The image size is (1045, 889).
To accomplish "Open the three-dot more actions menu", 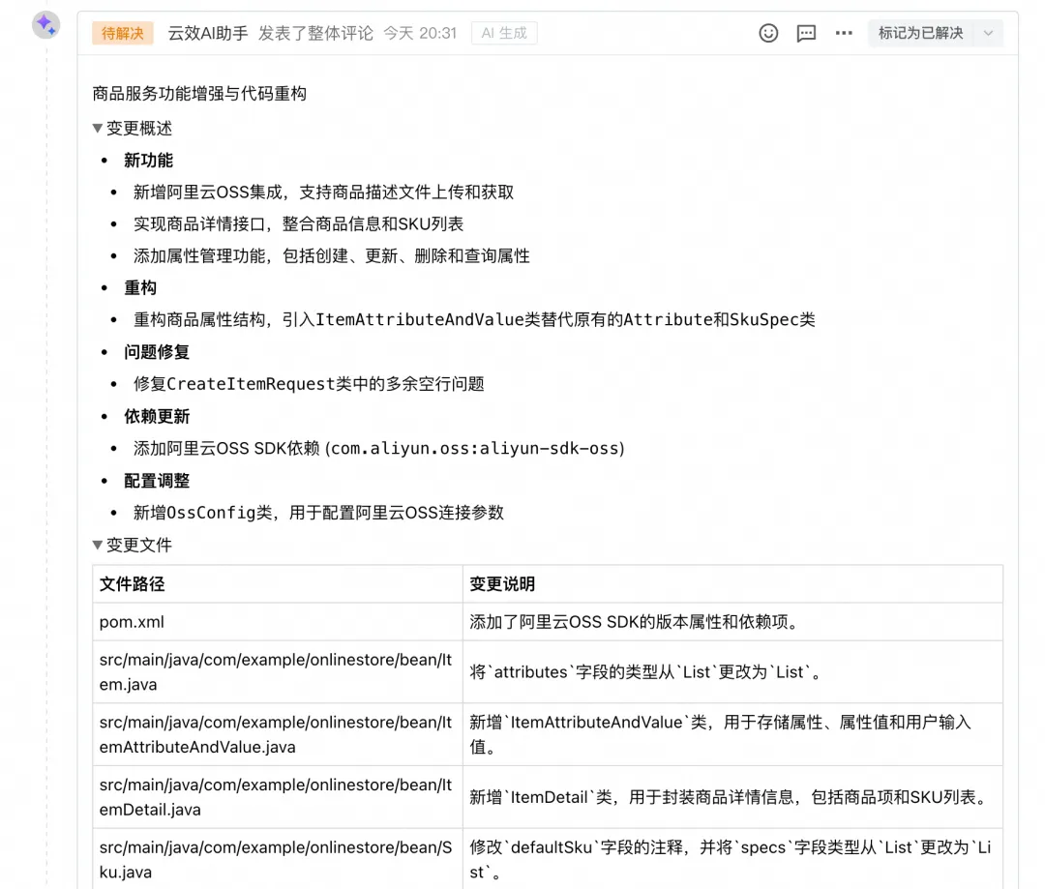I will (x=844, y=33).
